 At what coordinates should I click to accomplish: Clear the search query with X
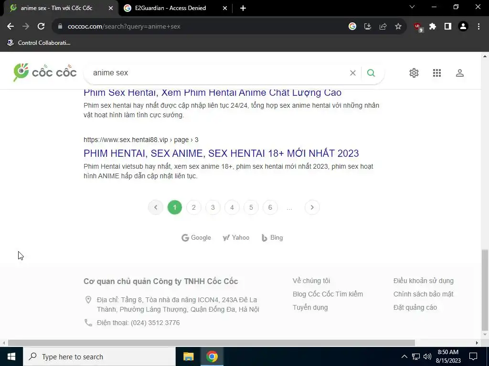353,73
